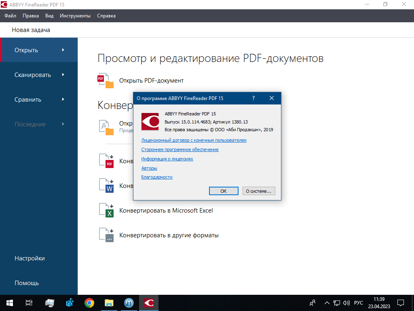Viewport: 414px width, 311px height.
Task: Open File Explorer from taskbar
Action: pos(109,303)
